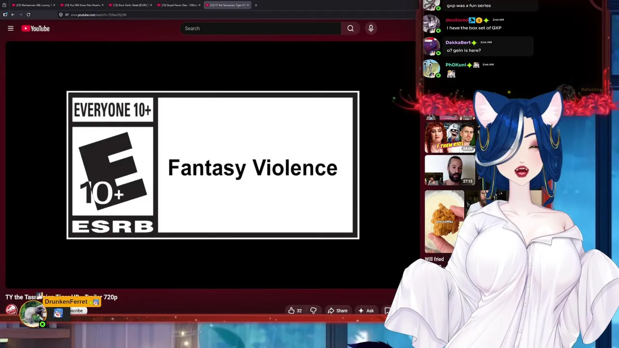Open the tab list icon at top left
This screenshot has height=348, width=619.
point(4,5)
